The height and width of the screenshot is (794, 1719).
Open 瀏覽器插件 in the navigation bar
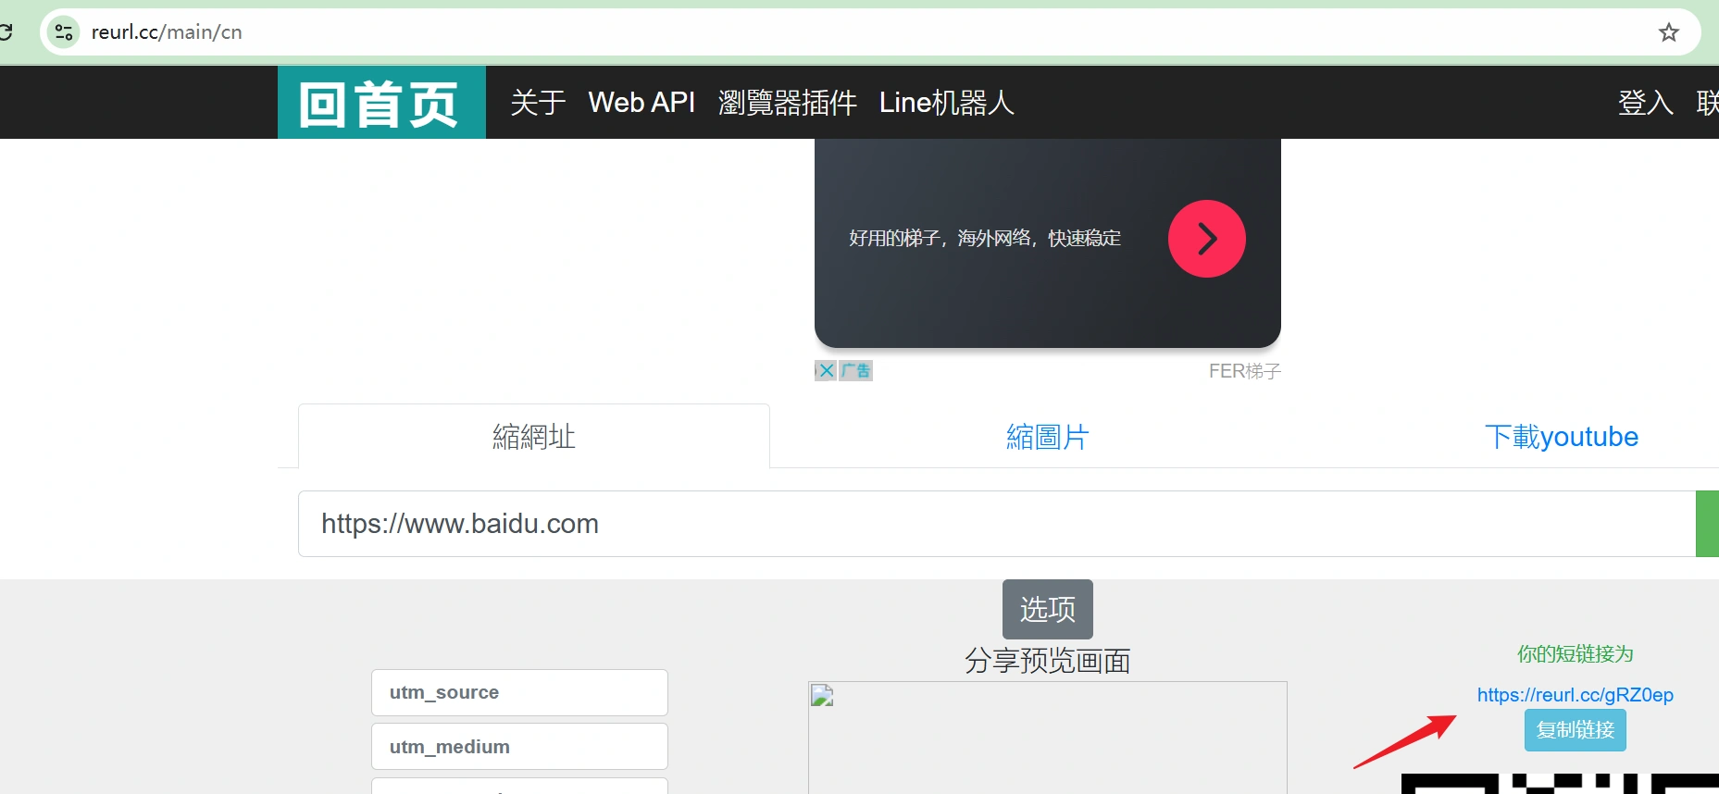(787, 103)
